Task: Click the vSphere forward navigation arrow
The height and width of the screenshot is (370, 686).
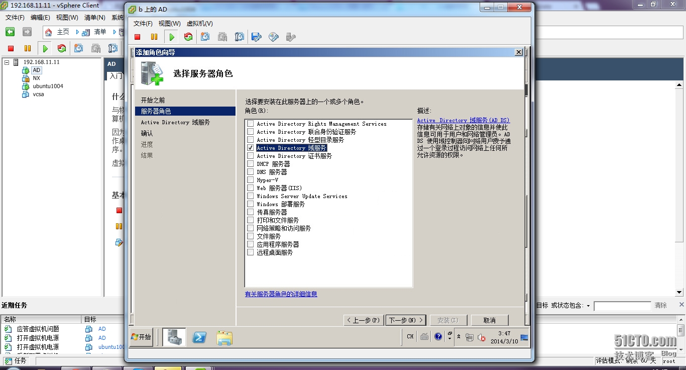Action: coord(27,32)
